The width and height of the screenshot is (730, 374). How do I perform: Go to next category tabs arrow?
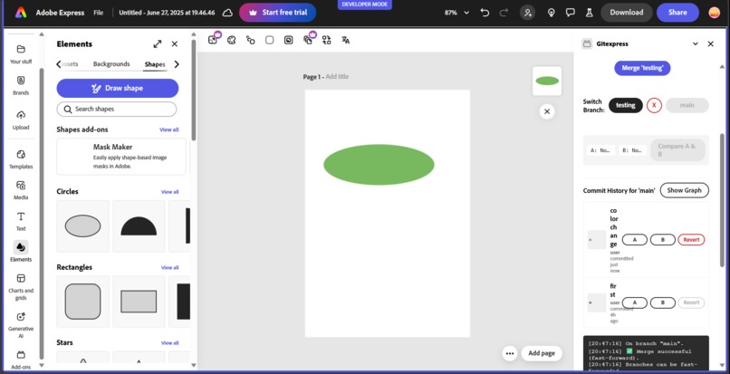177,64
